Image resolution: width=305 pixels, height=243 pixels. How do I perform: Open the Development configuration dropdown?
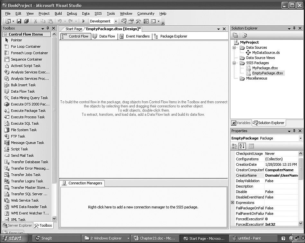(x=116, y=21)
